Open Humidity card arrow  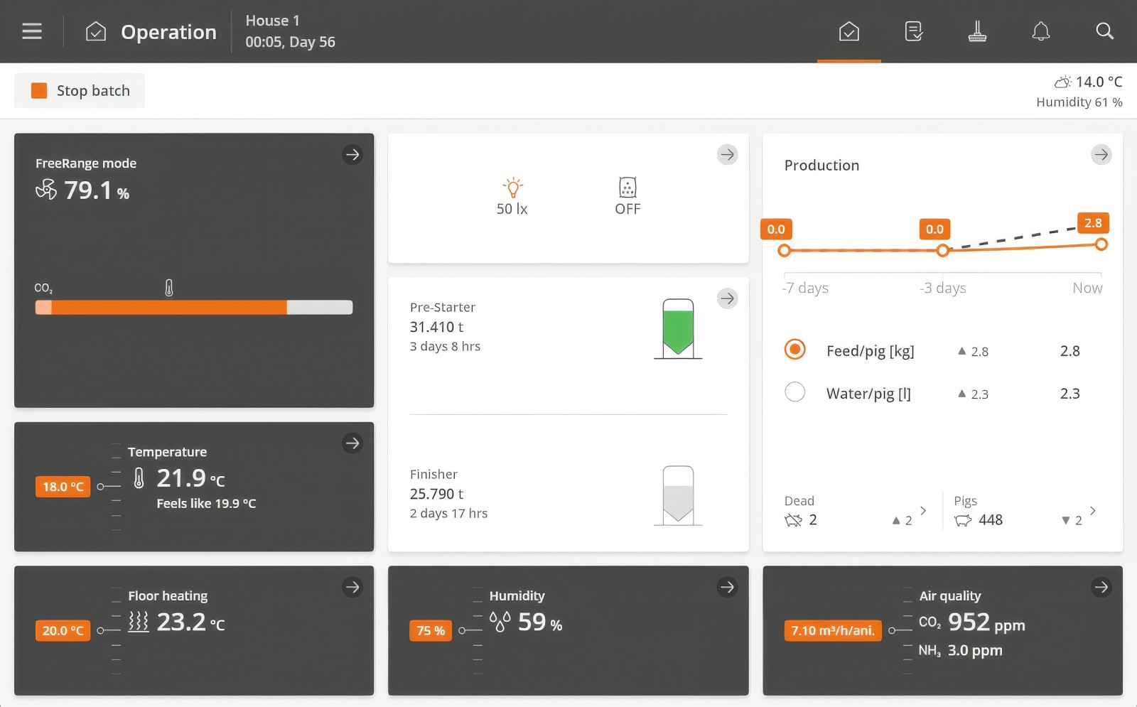tap(727, 587)
